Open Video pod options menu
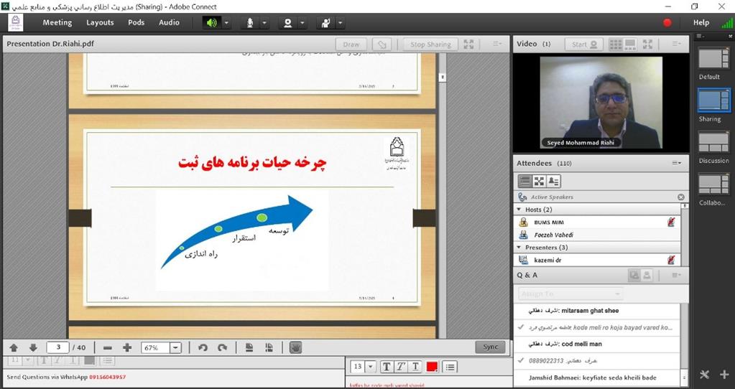Screen dimensions: 735x389 pyautogui.click(x=676, y=44)
